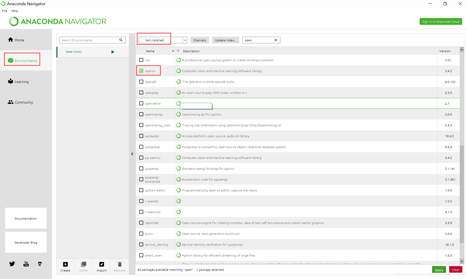Viewport: 467px width, 279px height.
Task: Unmark the opencv package checkbox
Action: (141, 71)
